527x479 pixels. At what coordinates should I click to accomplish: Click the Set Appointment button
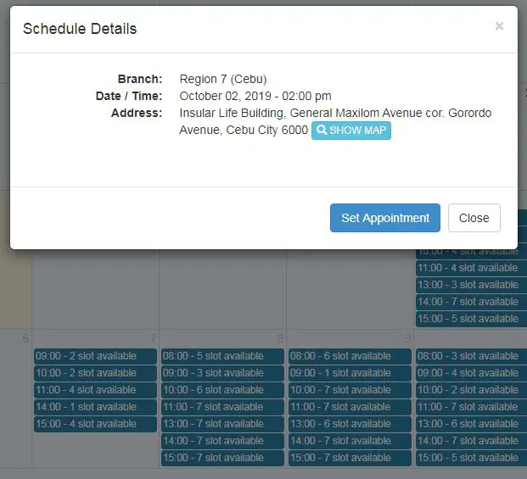tap(384, 218)
